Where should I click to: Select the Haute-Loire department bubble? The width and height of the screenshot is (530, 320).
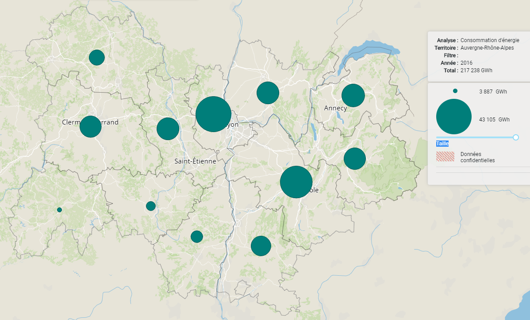pos(151,206)
